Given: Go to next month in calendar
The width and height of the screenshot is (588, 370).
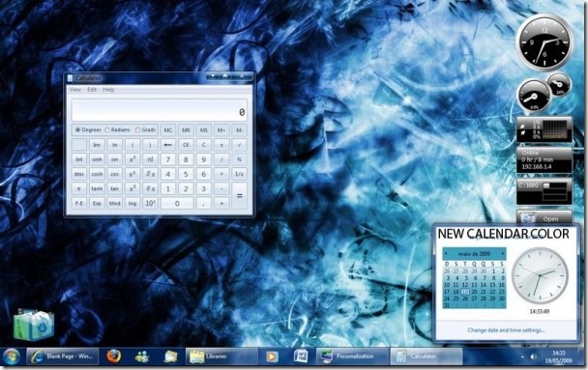Looking at the screenshot, I should click(503, 253).
